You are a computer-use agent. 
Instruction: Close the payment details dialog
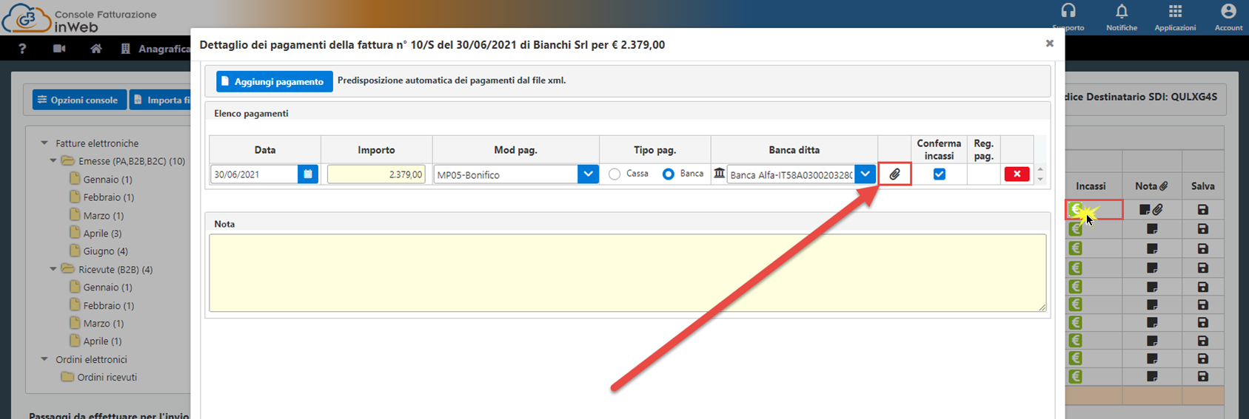pos(1049,44)
